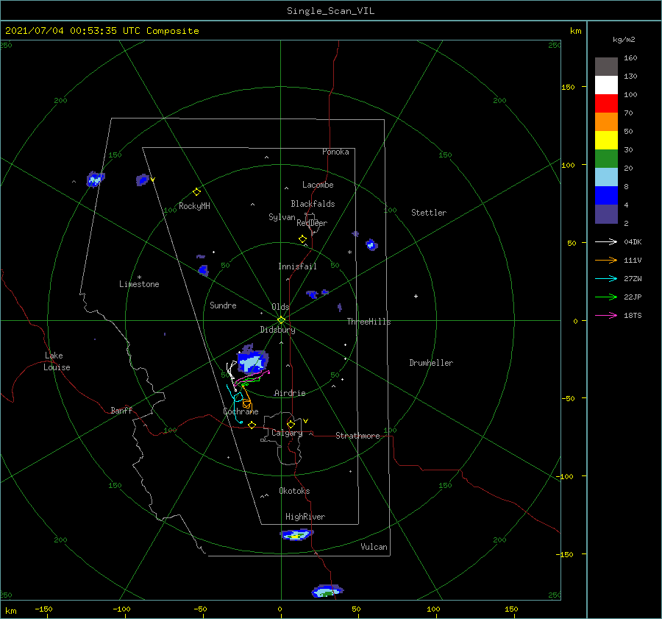Click the small cell northwest of Sundre
This screenshot has height=619, width=662.
pyautogui.click(x=204, y=270)
